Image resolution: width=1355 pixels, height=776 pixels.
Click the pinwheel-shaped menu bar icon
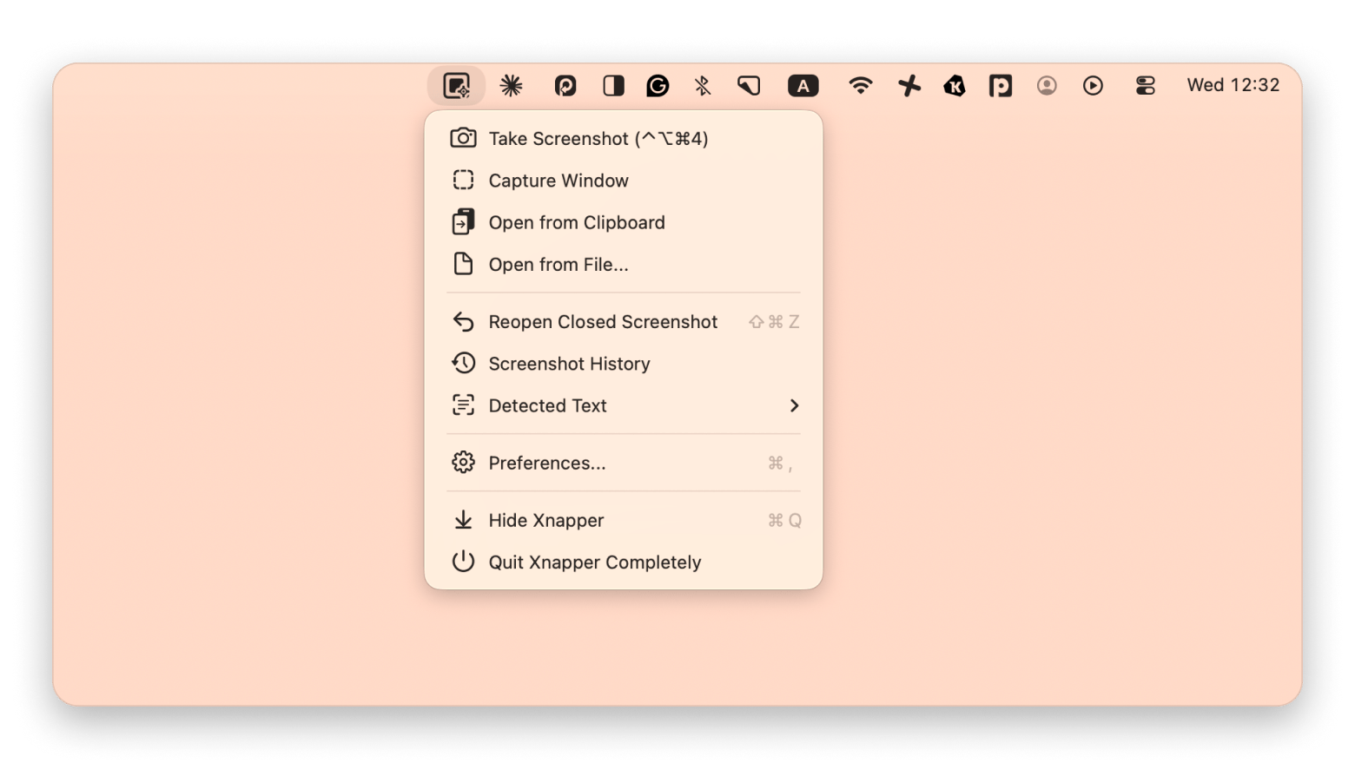point(909,85)
